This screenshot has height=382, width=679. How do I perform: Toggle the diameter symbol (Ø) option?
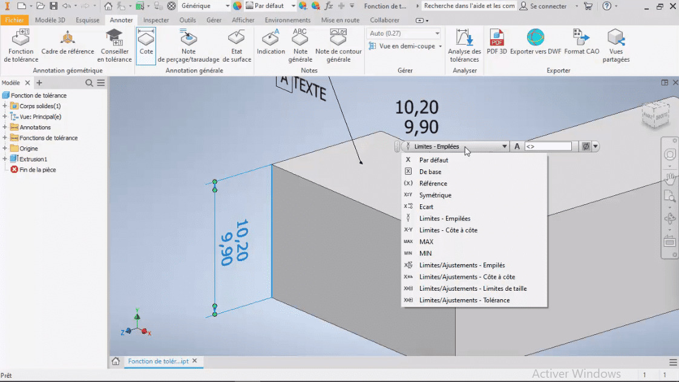click(585, 146)
